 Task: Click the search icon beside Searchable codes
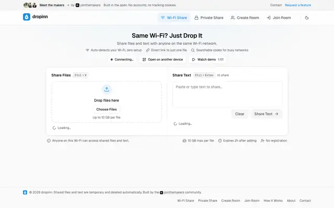point(193,50)
